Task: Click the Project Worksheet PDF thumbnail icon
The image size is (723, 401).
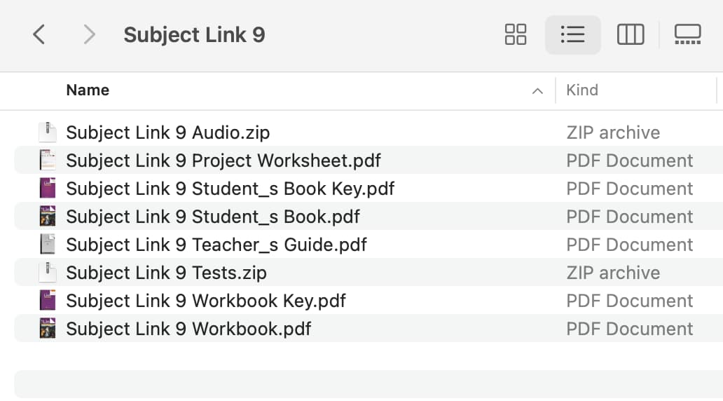Action: [47, 160]
